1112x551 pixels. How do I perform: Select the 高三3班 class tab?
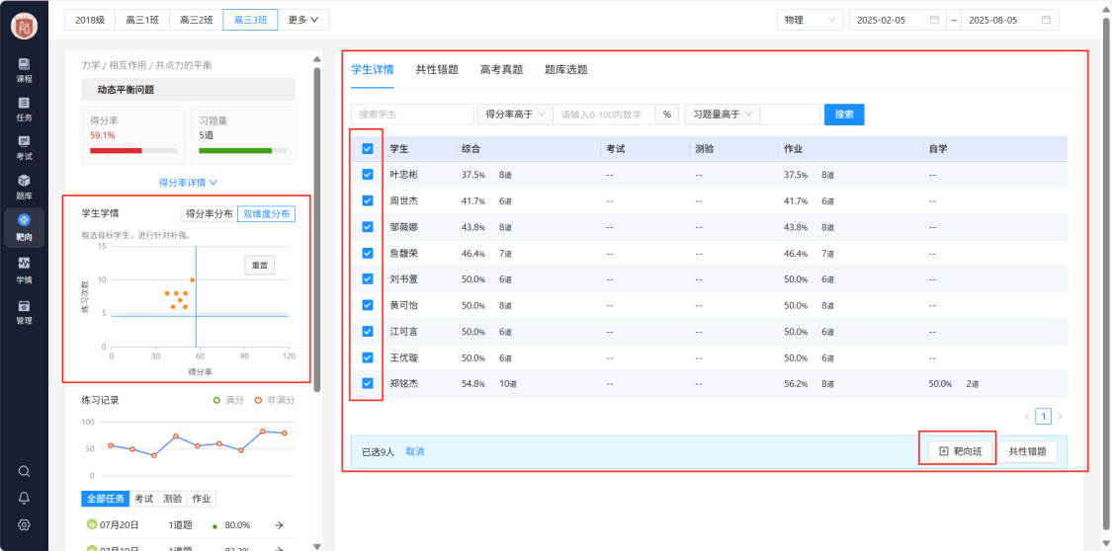pyautogui.click(x=250, y=20)
